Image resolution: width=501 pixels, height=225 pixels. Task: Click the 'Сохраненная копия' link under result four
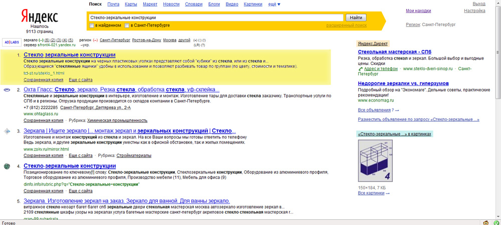pyautogui.click(x=44, y=191)
